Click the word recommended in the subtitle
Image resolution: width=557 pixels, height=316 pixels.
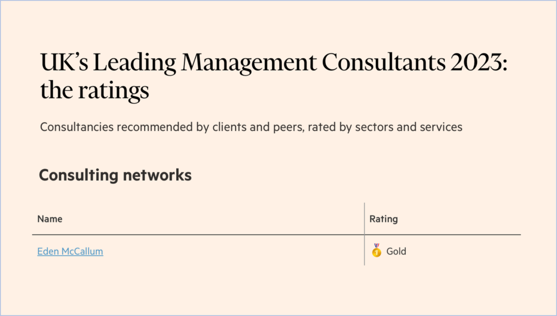[155, 127]
